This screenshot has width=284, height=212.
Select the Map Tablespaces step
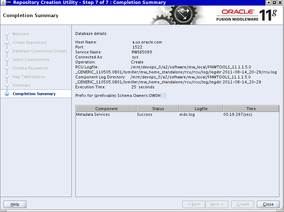29,77
